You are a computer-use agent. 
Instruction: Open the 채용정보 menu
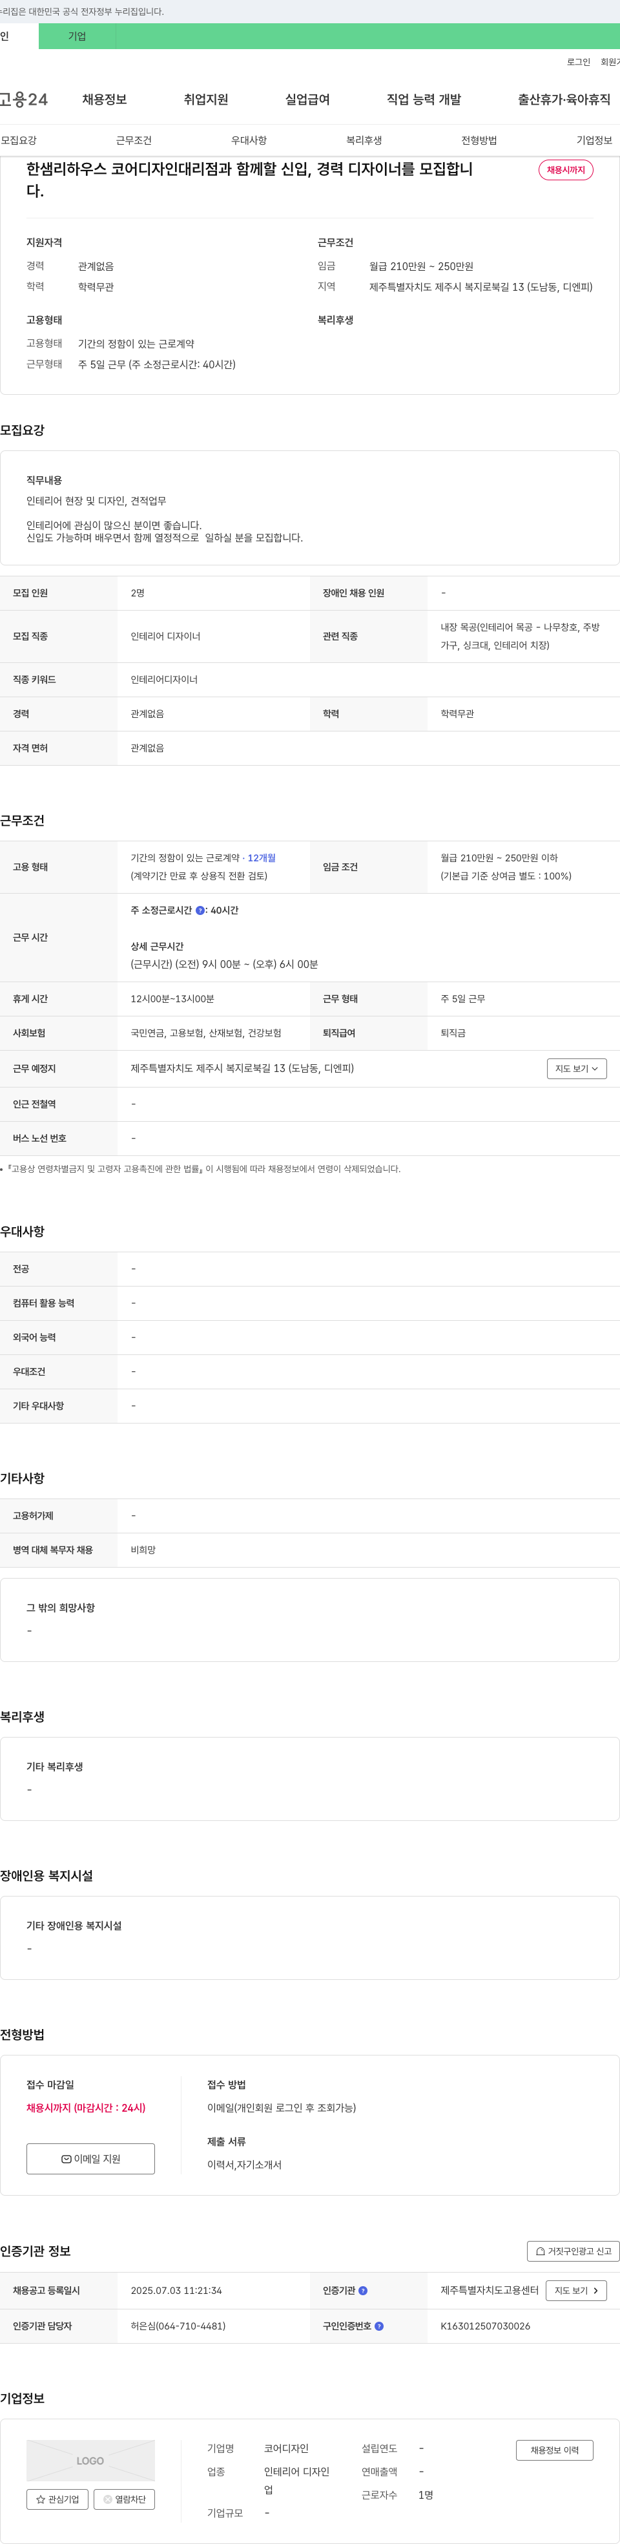coord(105,100)
